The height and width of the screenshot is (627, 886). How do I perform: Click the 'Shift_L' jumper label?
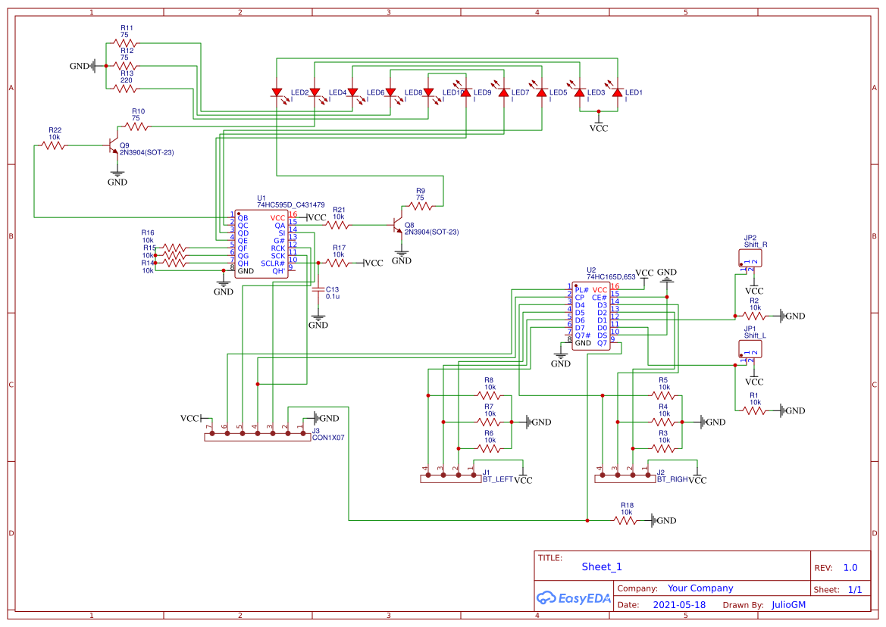coord(755,335)
